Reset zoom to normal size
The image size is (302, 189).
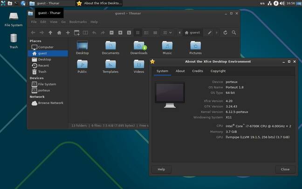coord(129,33)
